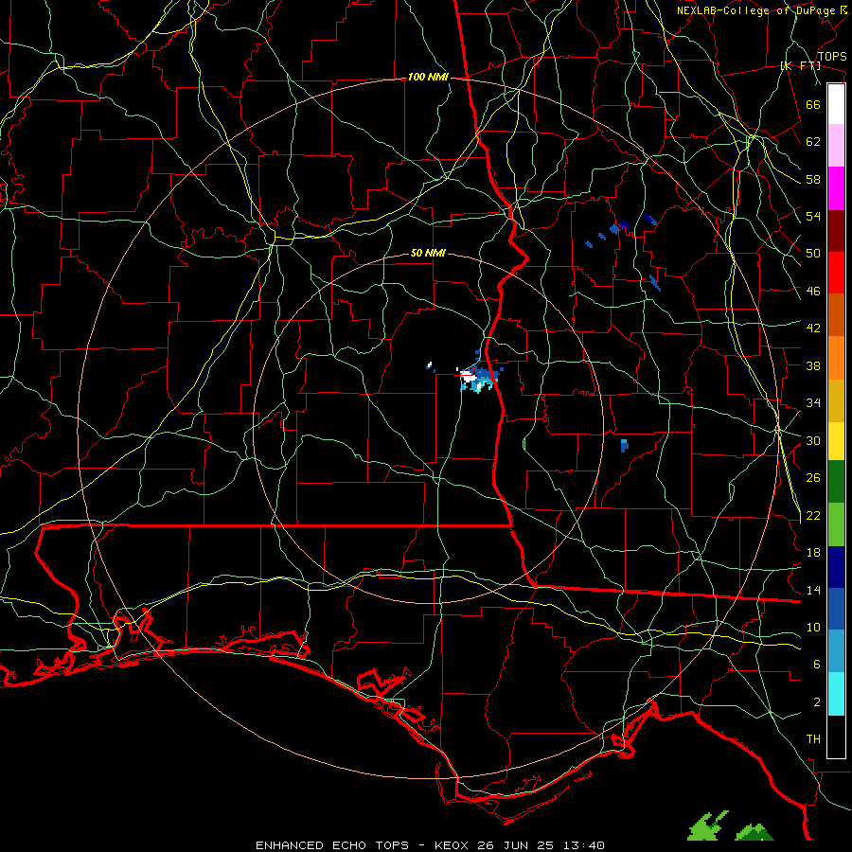
Task: Click the legend value "34"
Action: tap(813, 403)
